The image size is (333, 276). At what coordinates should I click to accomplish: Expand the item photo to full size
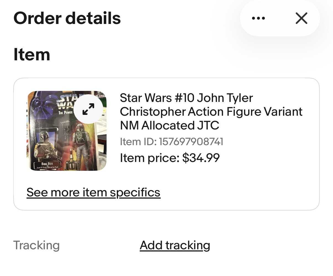[88, 109]
